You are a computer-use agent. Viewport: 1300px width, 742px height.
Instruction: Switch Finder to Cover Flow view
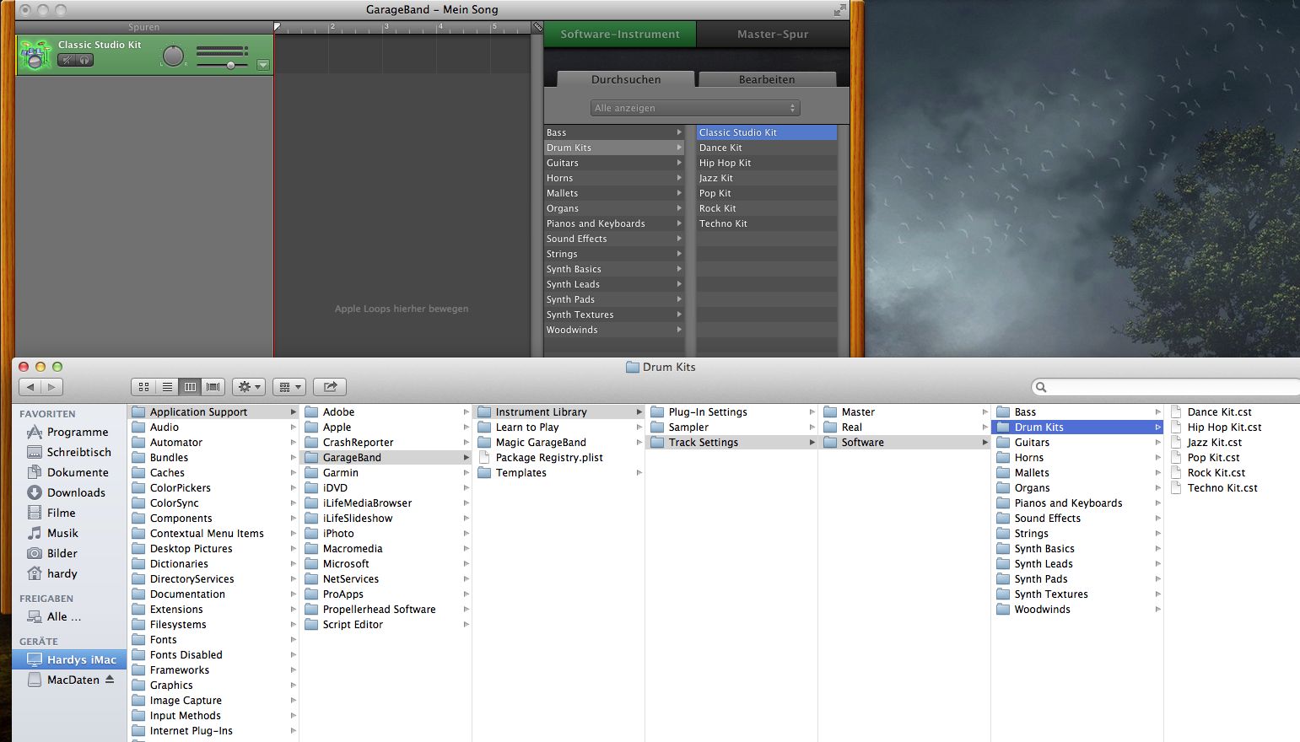pos(213,387)
